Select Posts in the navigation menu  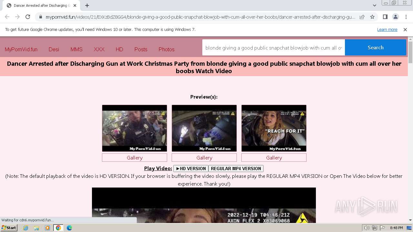click(x=141, y=49)
